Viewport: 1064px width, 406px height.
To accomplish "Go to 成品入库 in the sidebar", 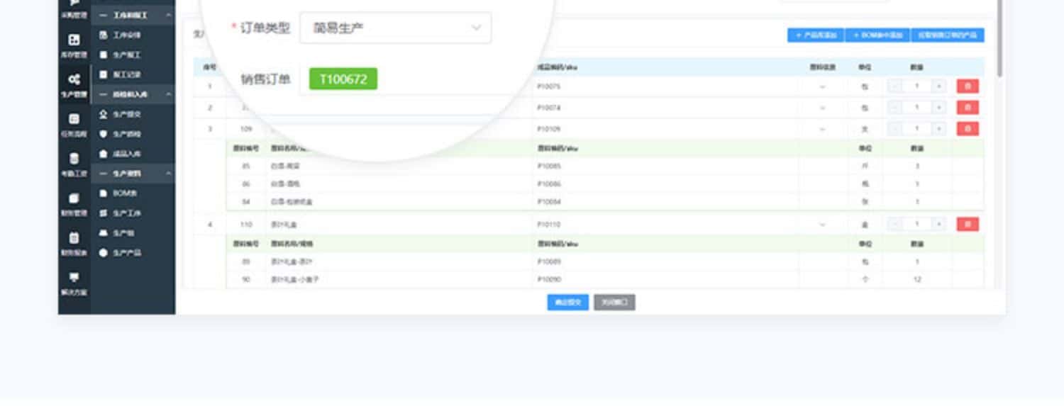I will point(126,154).
